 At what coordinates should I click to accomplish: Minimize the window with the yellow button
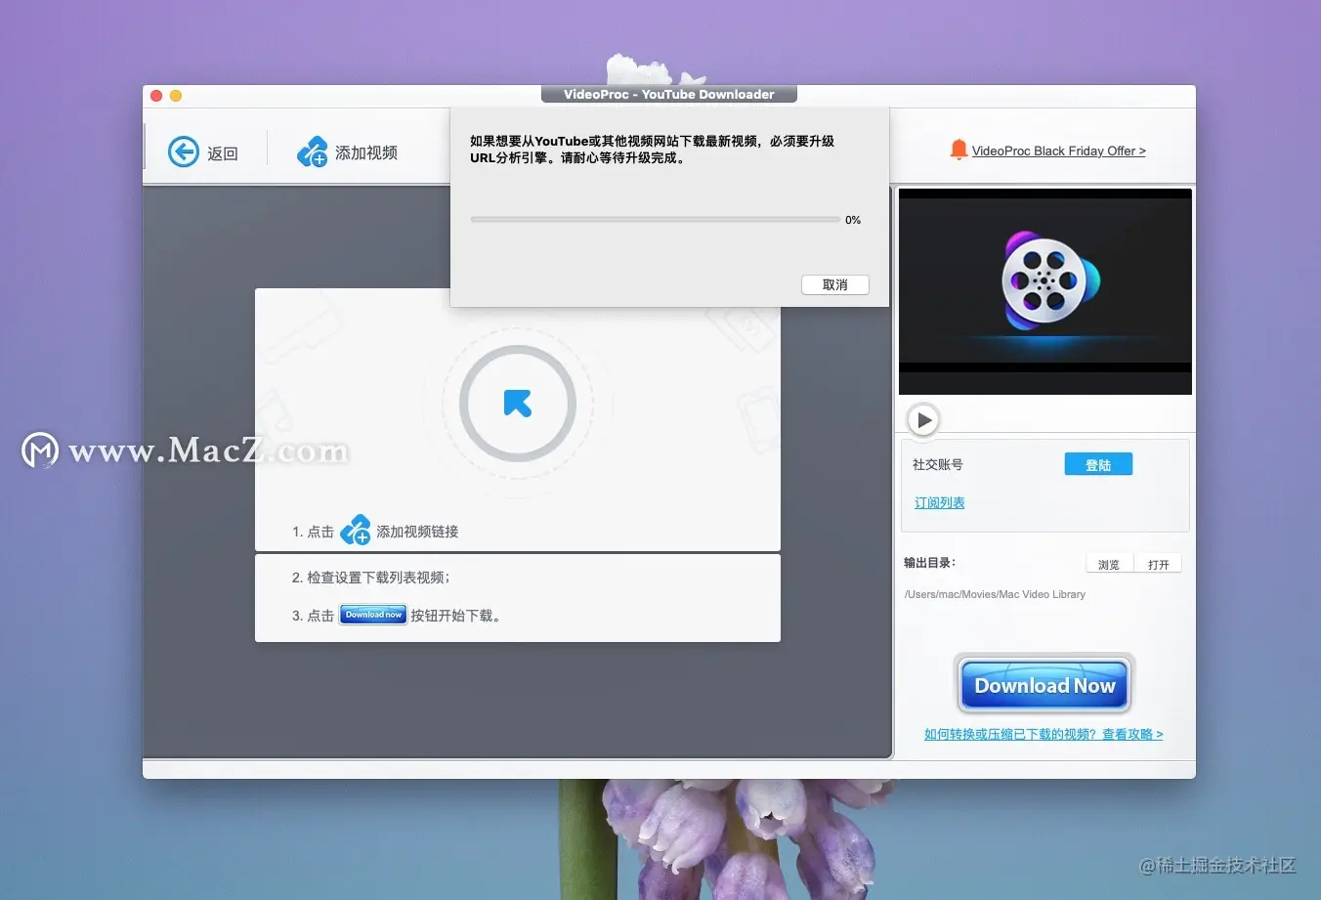pyautogui.click(x=176, y=96)
